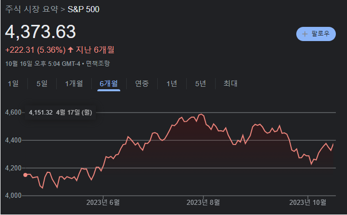Screen dimensions: 347x215
Task: Click the 4,400 y-axis label
Action: (13, 140)
